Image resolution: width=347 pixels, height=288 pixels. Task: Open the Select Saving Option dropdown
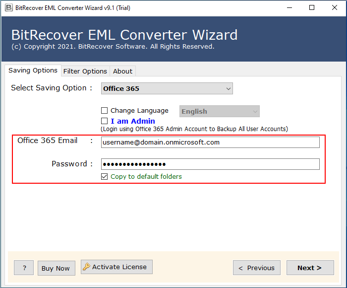(x=167, y=89)
